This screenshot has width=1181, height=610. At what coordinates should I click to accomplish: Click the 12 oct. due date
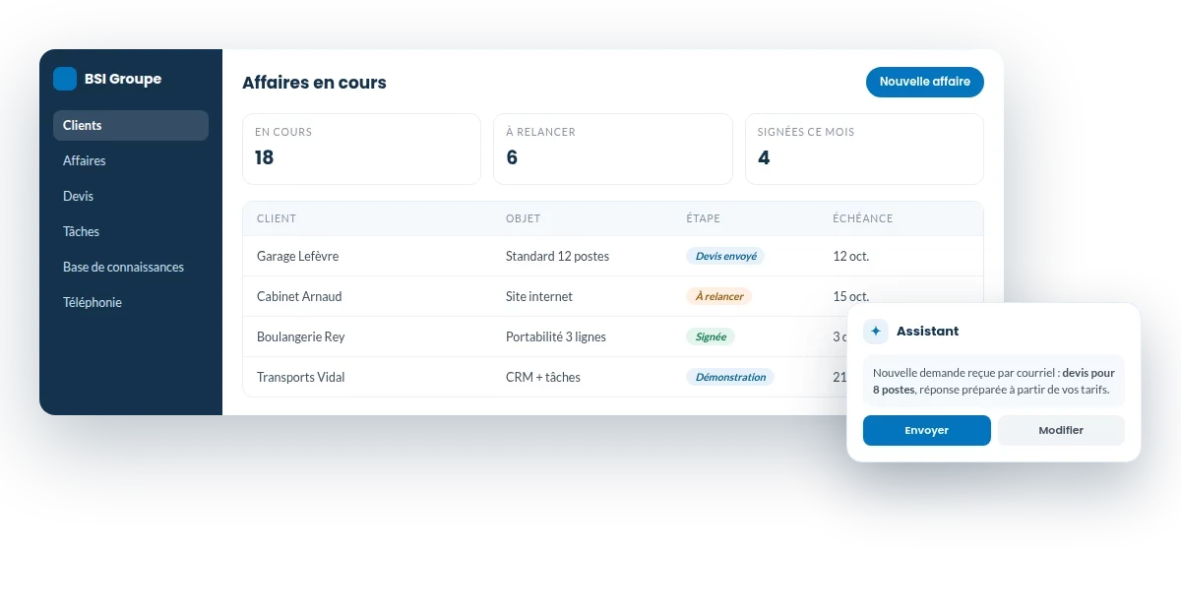pos(851,256)
